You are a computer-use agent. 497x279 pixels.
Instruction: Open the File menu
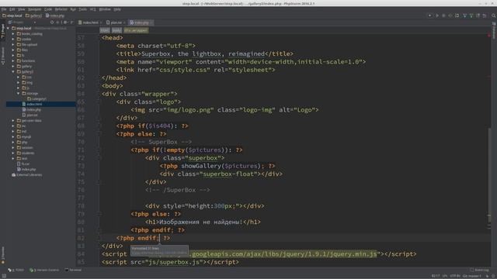coord(4,9)
